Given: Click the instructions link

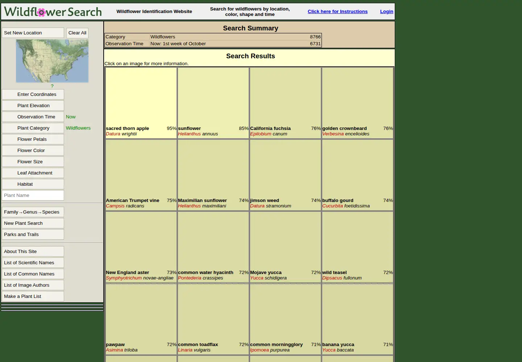Looking at the screenshot, I should (x=337, y=12).
